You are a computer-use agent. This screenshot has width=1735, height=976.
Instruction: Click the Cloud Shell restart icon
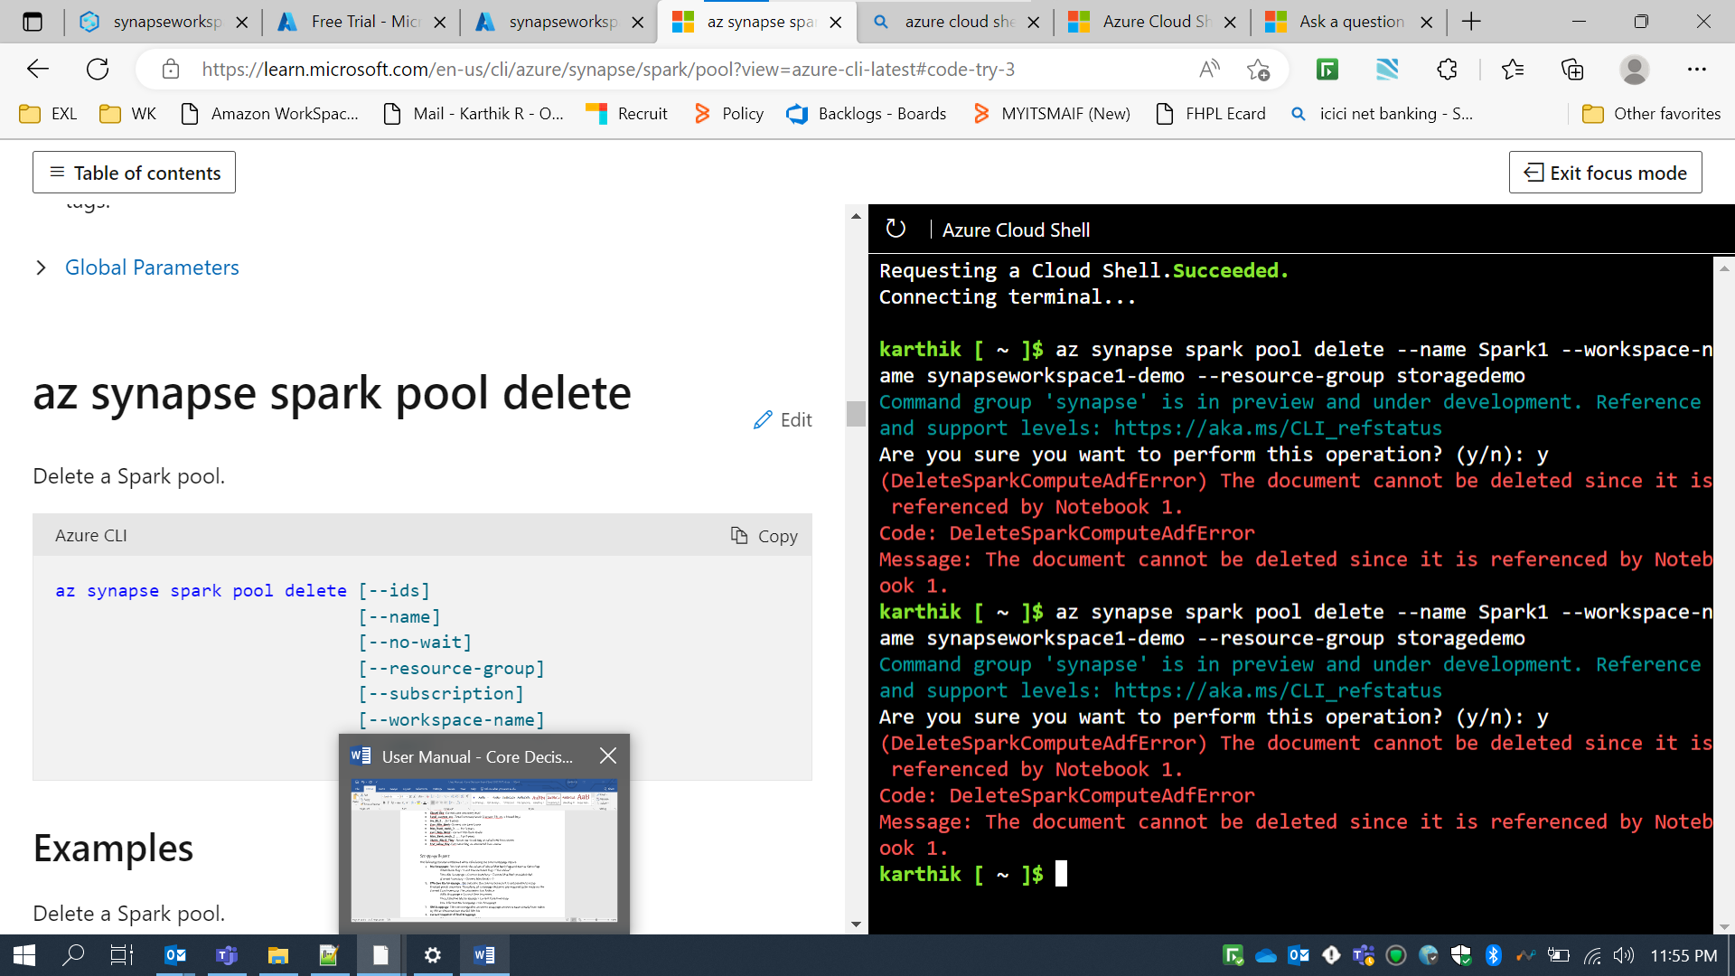[895, 229]
